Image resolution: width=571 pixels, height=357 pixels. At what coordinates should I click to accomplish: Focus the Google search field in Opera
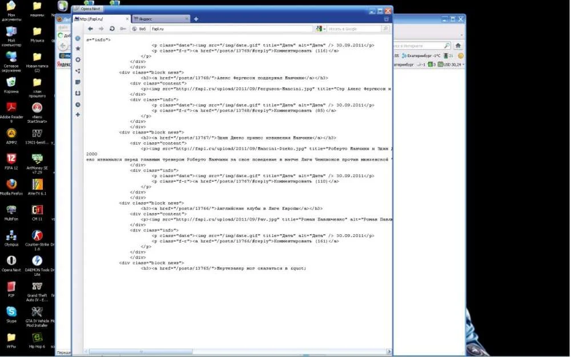click(353, 29)
